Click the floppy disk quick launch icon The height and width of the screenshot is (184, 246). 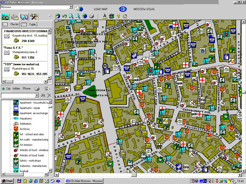coord(19,181)
